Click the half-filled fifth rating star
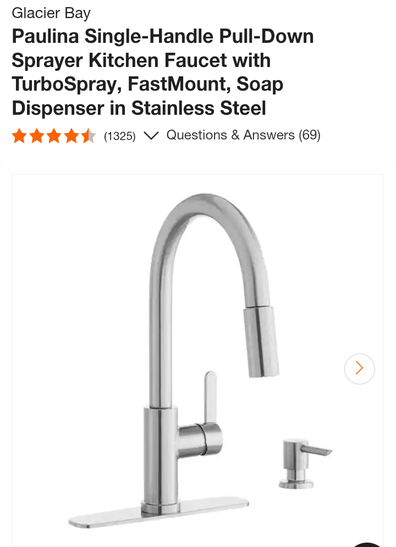The width and height of the screenshot is (396, 547). tap(89, 136)
